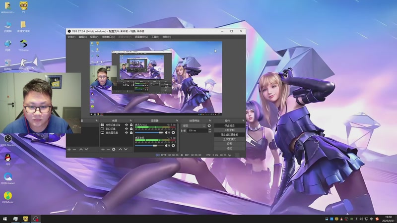Image resolution: width=397 pixels, height=223 pixels.
Task: Click the OBS icon in taskbar
Action: [x=36, y=219]
